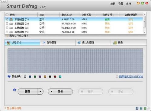Click the blue color map swatch
The width and height of the screenshot is (151, 111).
30,76
